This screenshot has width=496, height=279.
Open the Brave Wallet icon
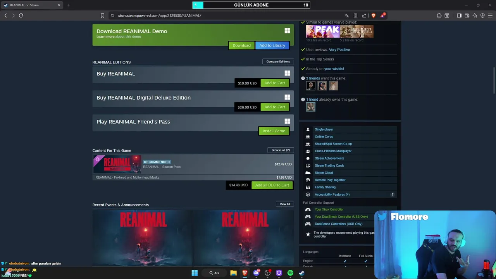[x=467, y=15]
